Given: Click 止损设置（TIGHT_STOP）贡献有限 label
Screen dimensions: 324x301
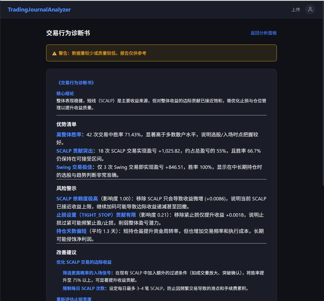Looking at the screenshot, I should pyautogui.click(x=96, y=215).
